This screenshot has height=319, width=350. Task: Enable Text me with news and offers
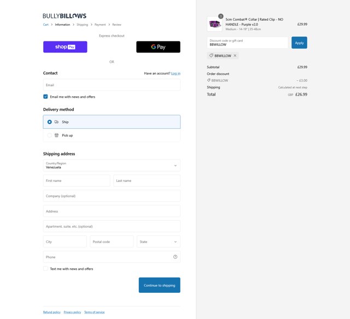45,269
